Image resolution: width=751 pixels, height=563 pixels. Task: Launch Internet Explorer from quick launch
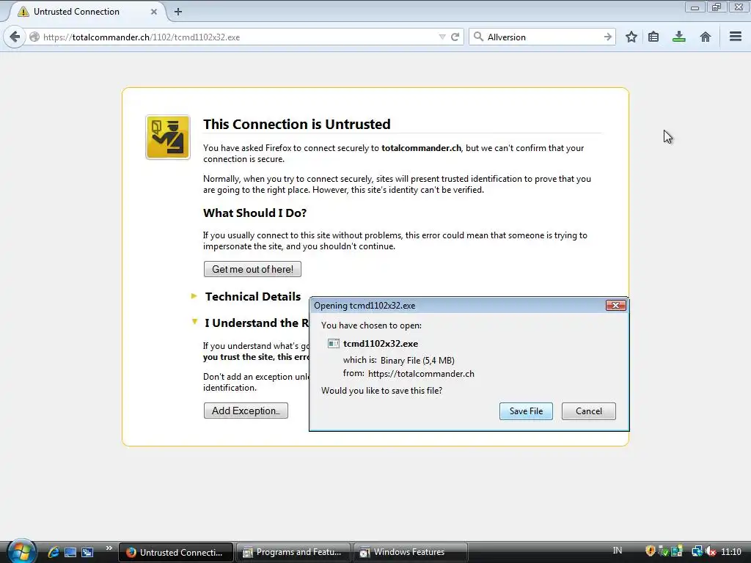(x=53, y=552)
